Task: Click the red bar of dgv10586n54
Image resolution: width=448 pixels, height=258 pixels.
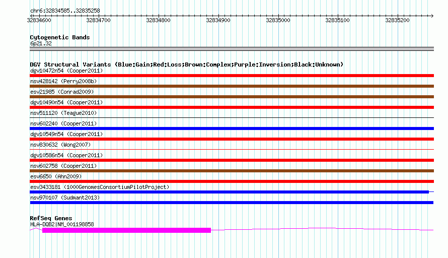Action: tap(232, 160)
